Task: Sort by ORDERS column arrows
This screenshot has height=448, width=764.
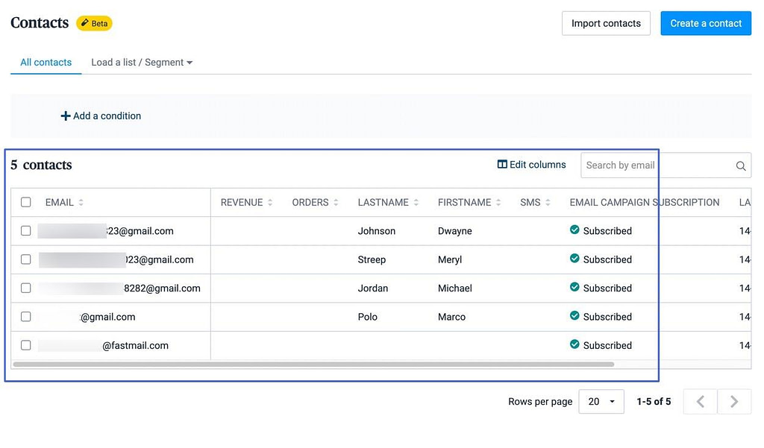Action: [x=336, y=203]
